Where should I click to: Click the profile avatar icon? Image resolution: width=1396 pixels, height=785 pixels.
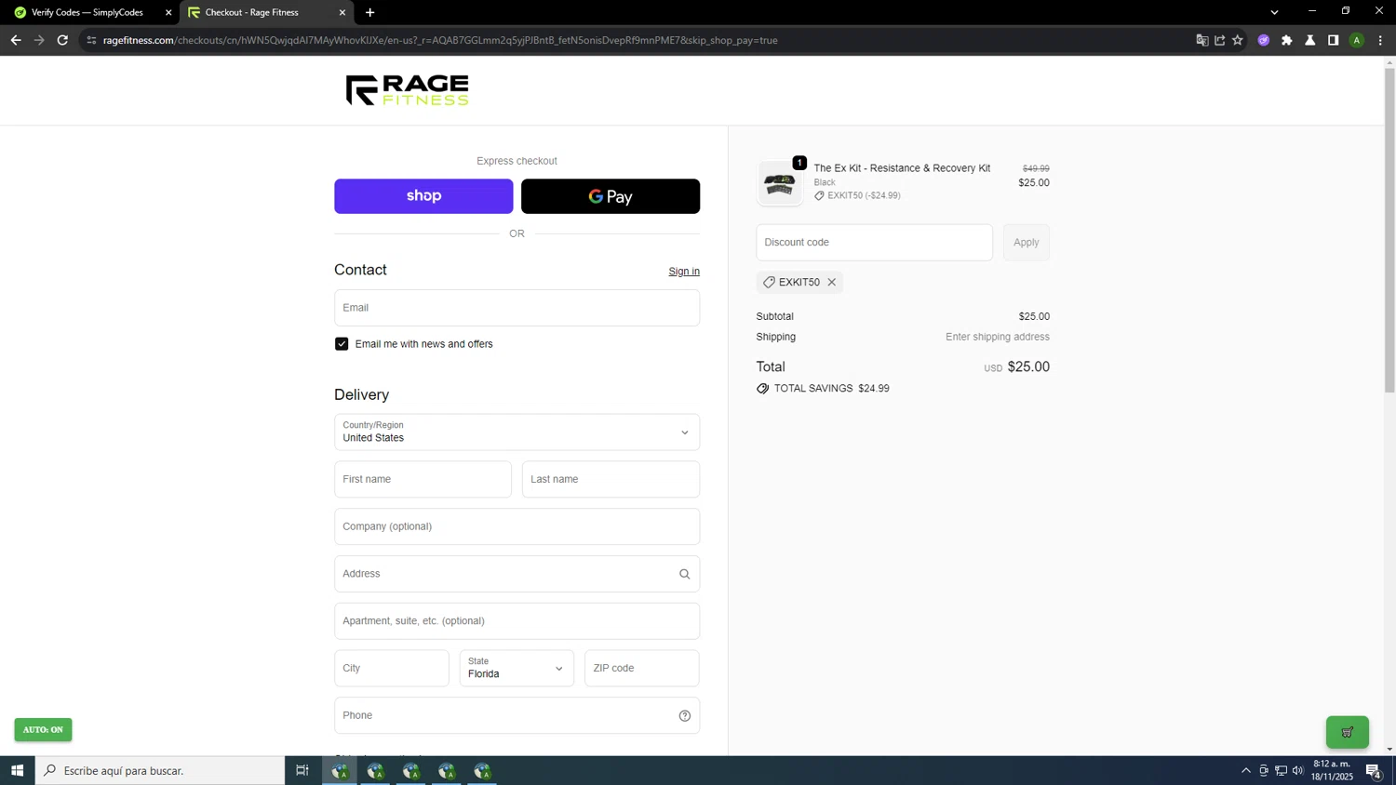[1356, 40]
